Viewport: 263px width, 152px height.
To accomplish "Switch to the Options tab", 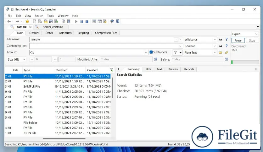I will coord(34,33).
